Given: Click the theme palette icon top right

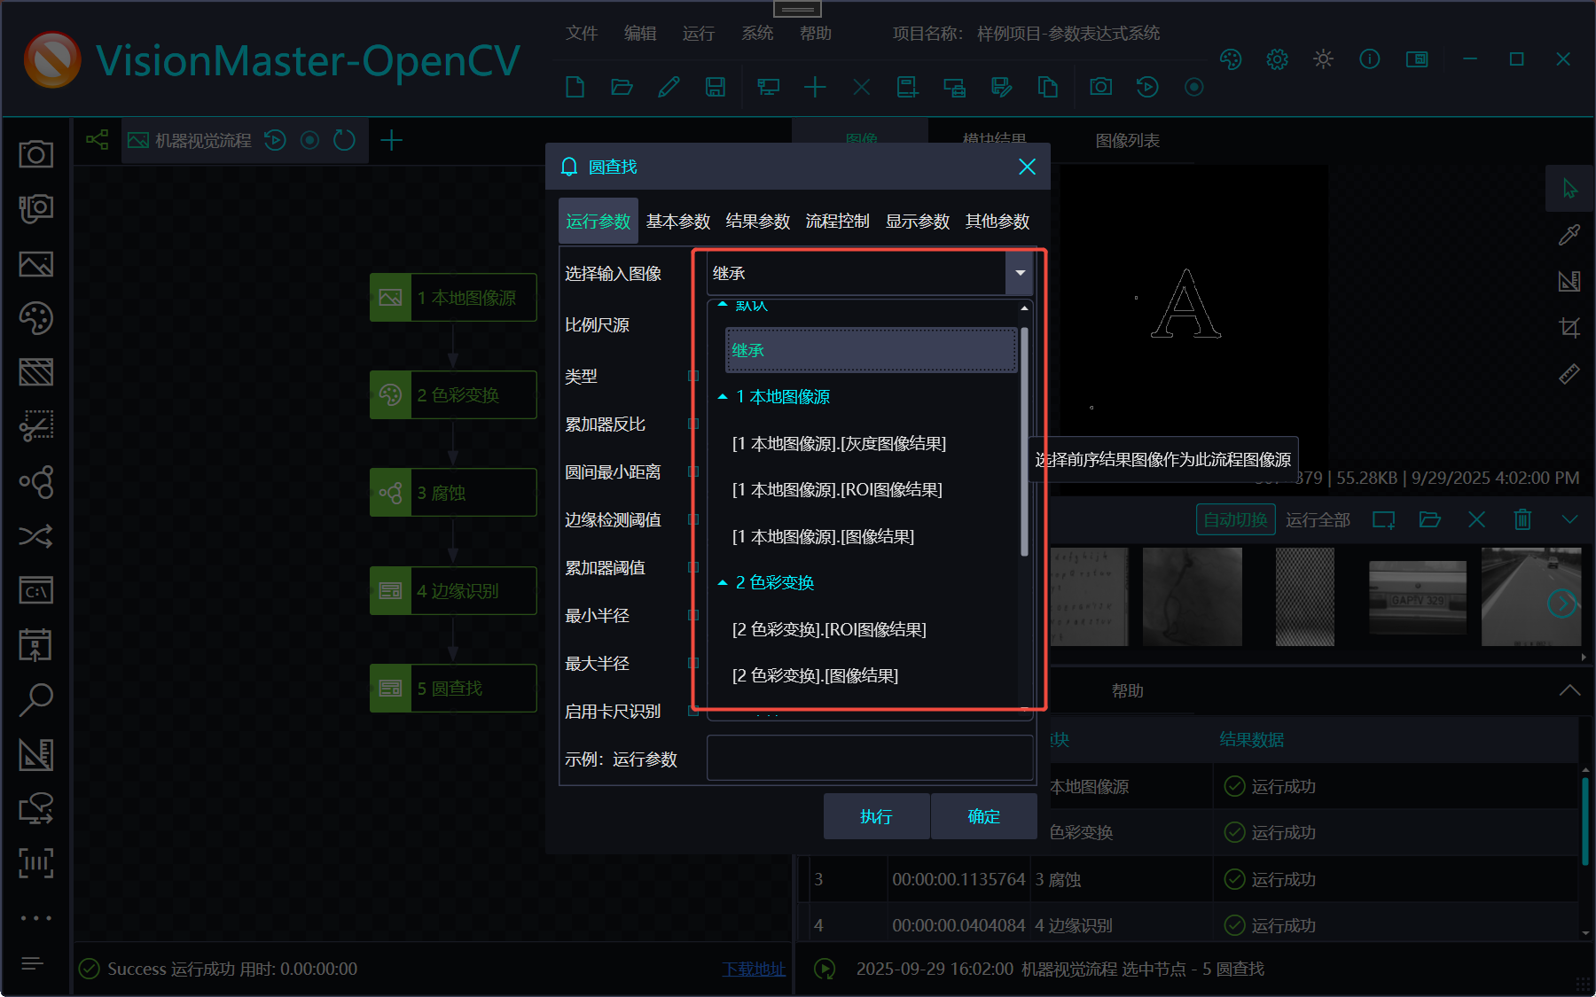Looking at the screenshot, I should [x=1231, y=59].
